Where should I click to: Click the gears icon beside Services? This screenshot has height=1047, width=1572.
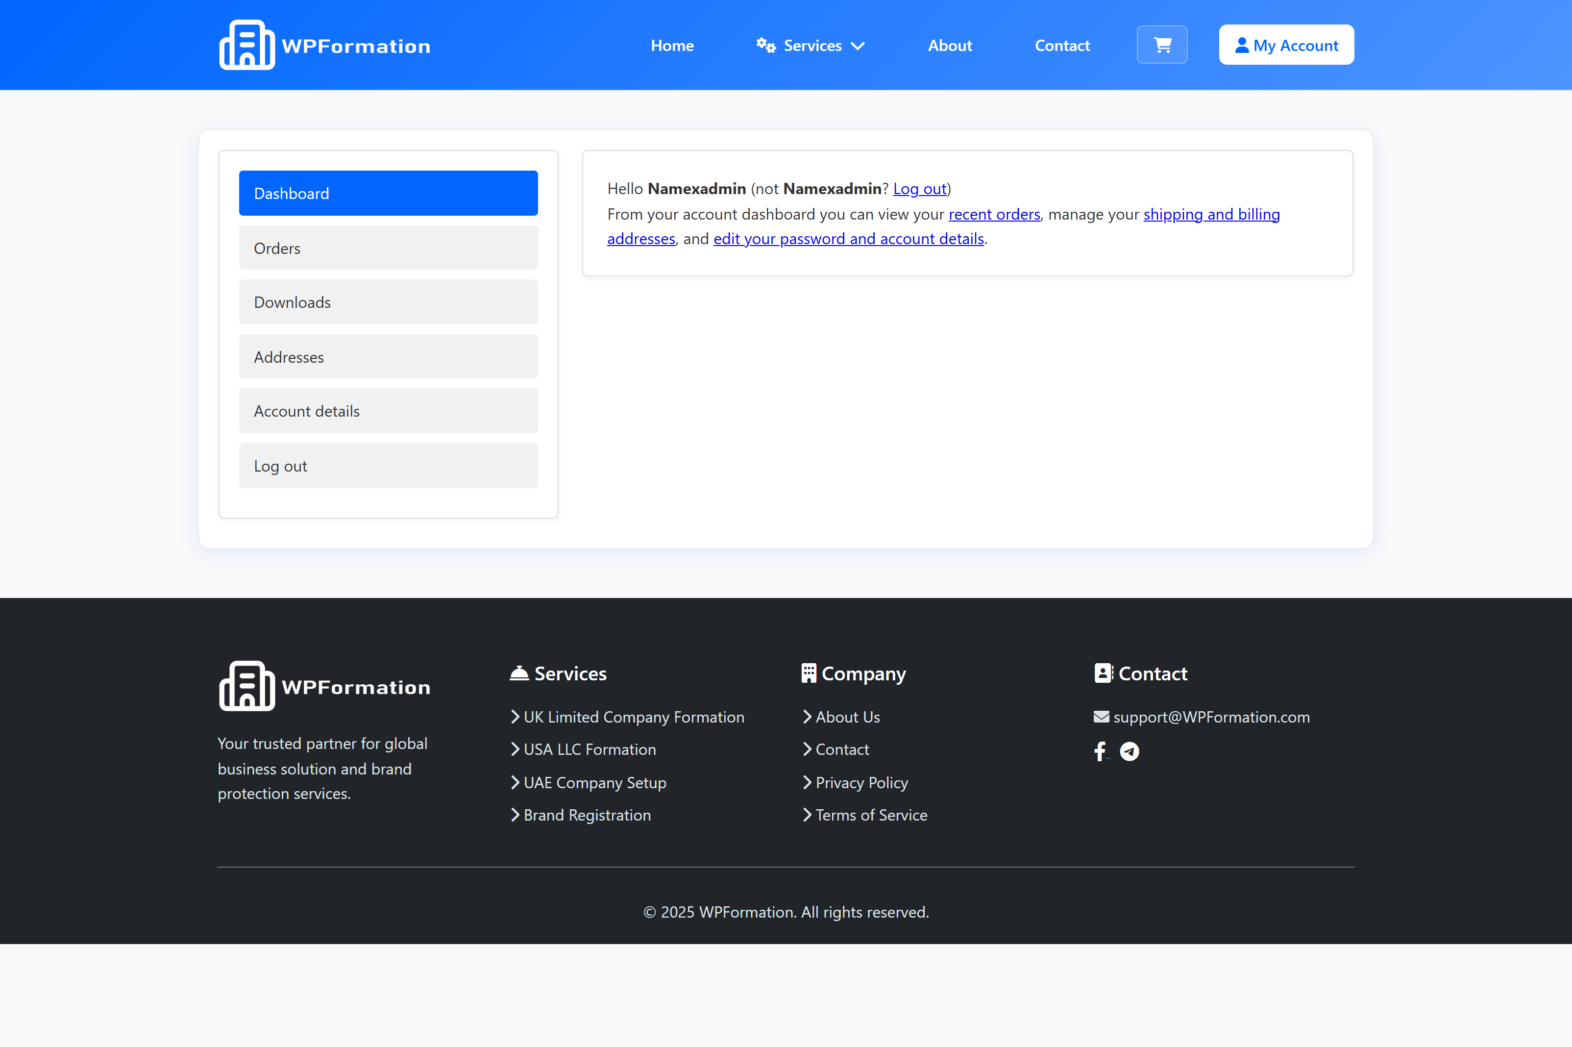click(x=765, y=45)
